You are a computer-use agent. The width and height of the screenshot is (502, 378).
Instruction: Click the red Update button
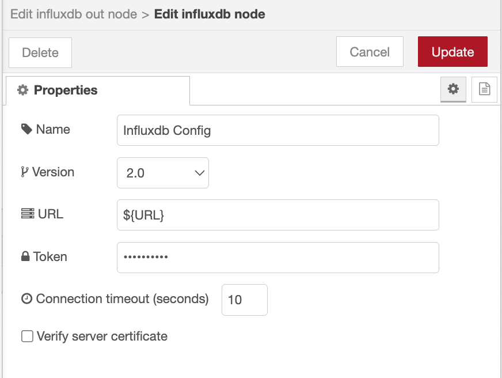pyautogui.click(x=452, y=52)
